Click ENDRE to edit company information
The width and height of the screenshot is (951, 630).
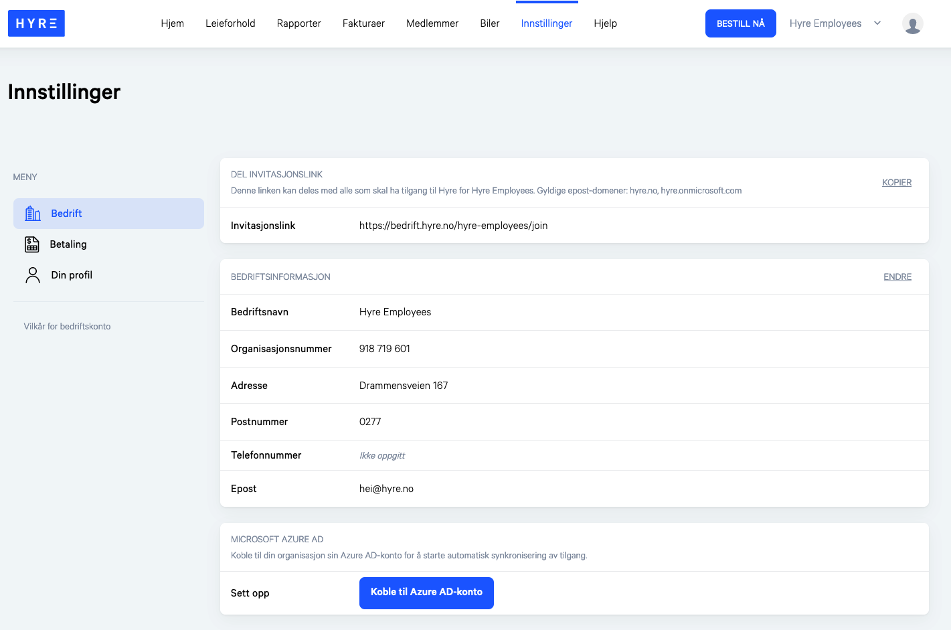[897, 277]
